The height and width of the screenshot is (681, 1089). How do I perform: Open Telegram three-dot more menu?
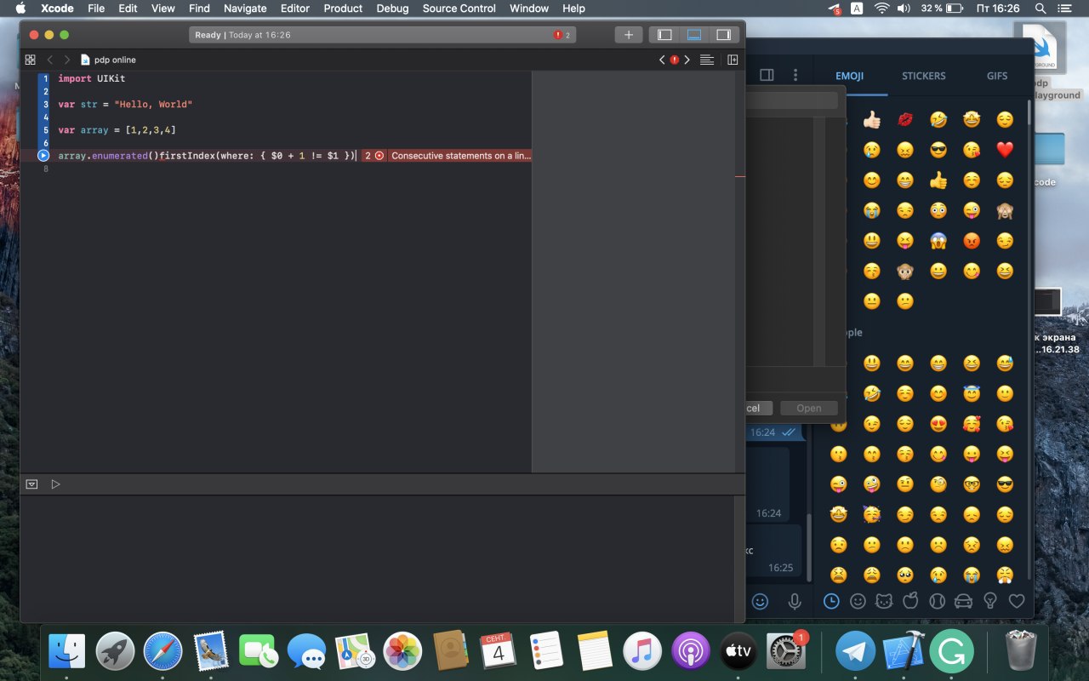point(795,75)
